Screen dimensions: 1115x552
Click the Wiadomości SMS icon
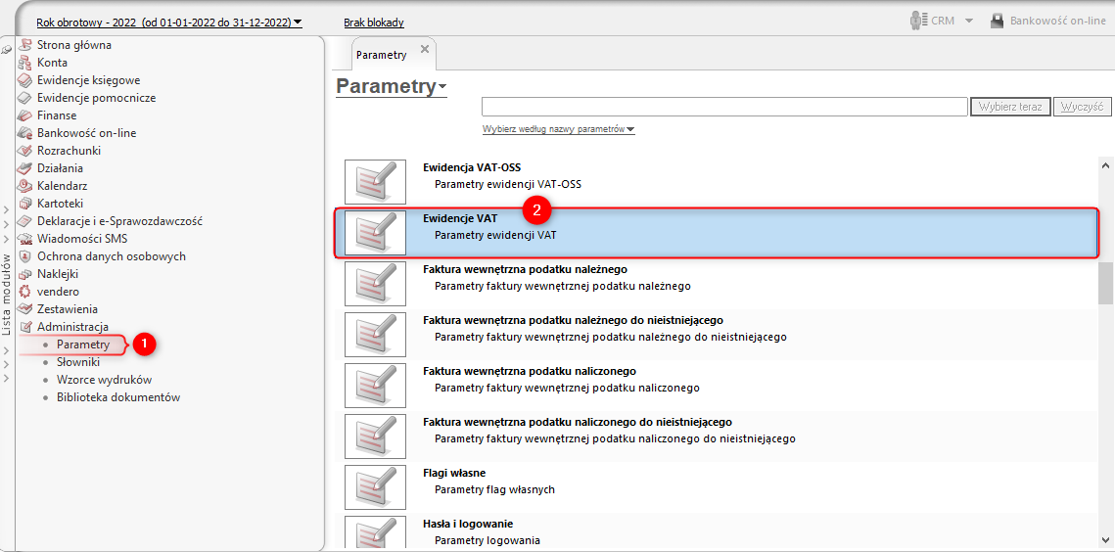click(25, 239)
